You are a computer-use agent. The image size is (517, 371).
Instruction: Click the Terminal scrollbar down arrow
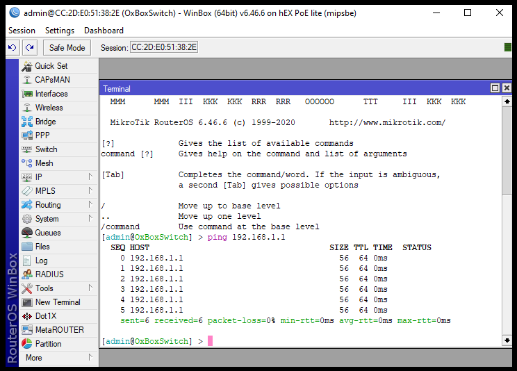507,340
